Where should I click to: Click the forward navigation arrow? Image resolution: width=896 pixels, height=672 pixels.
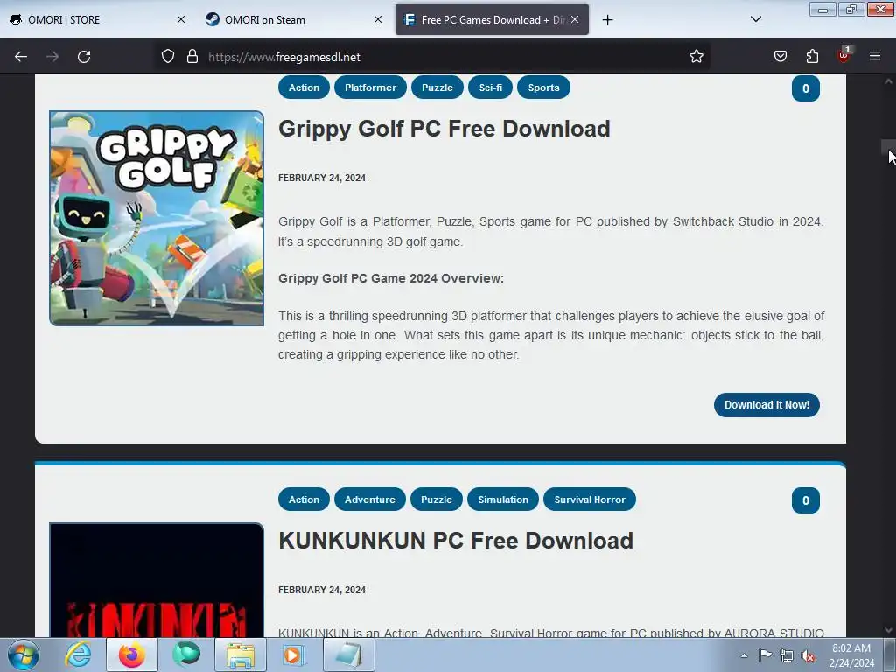(x=52, y=57)
